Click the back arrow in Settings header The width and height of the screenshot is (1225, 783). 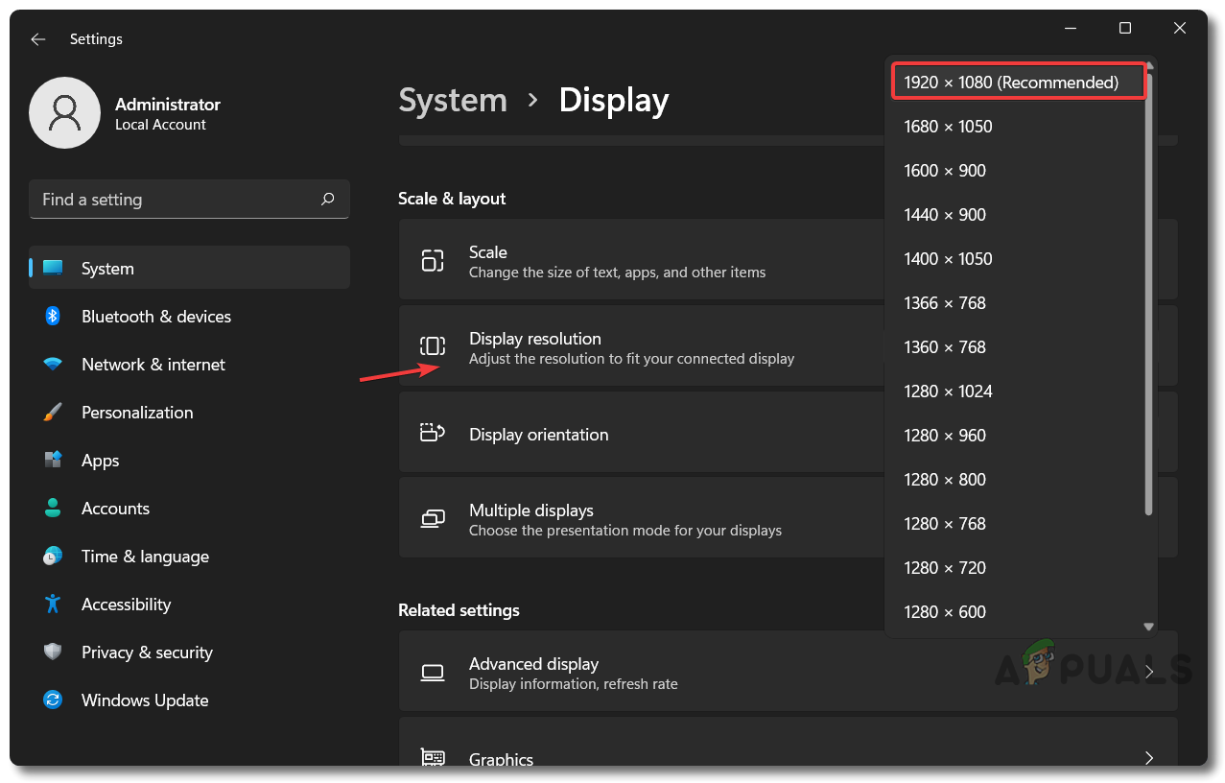coord(38,39)
